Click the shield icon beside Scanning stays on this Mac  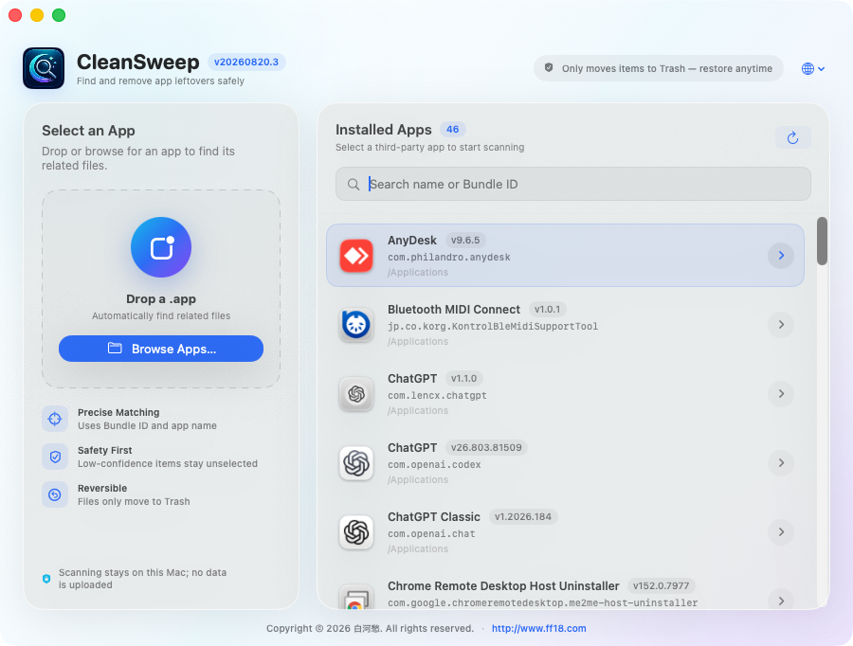(46, 579)
